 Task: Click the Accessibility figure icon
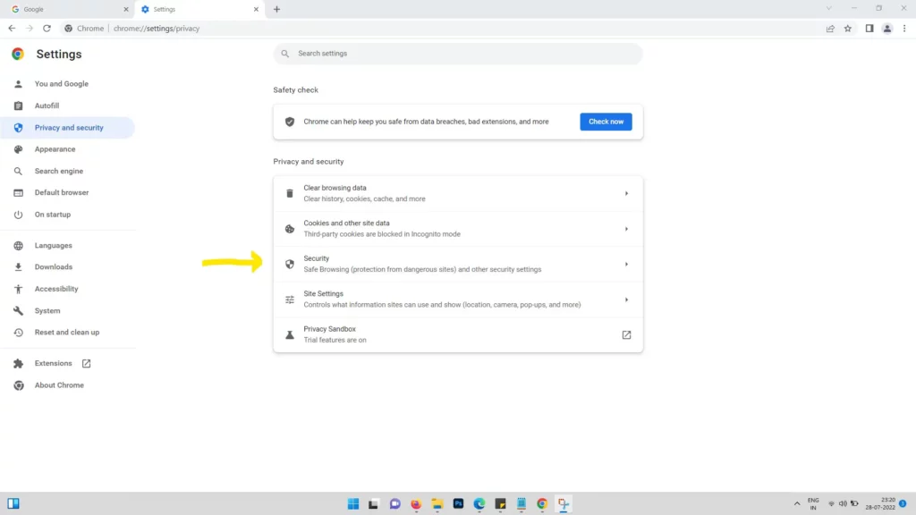(18, 289)
